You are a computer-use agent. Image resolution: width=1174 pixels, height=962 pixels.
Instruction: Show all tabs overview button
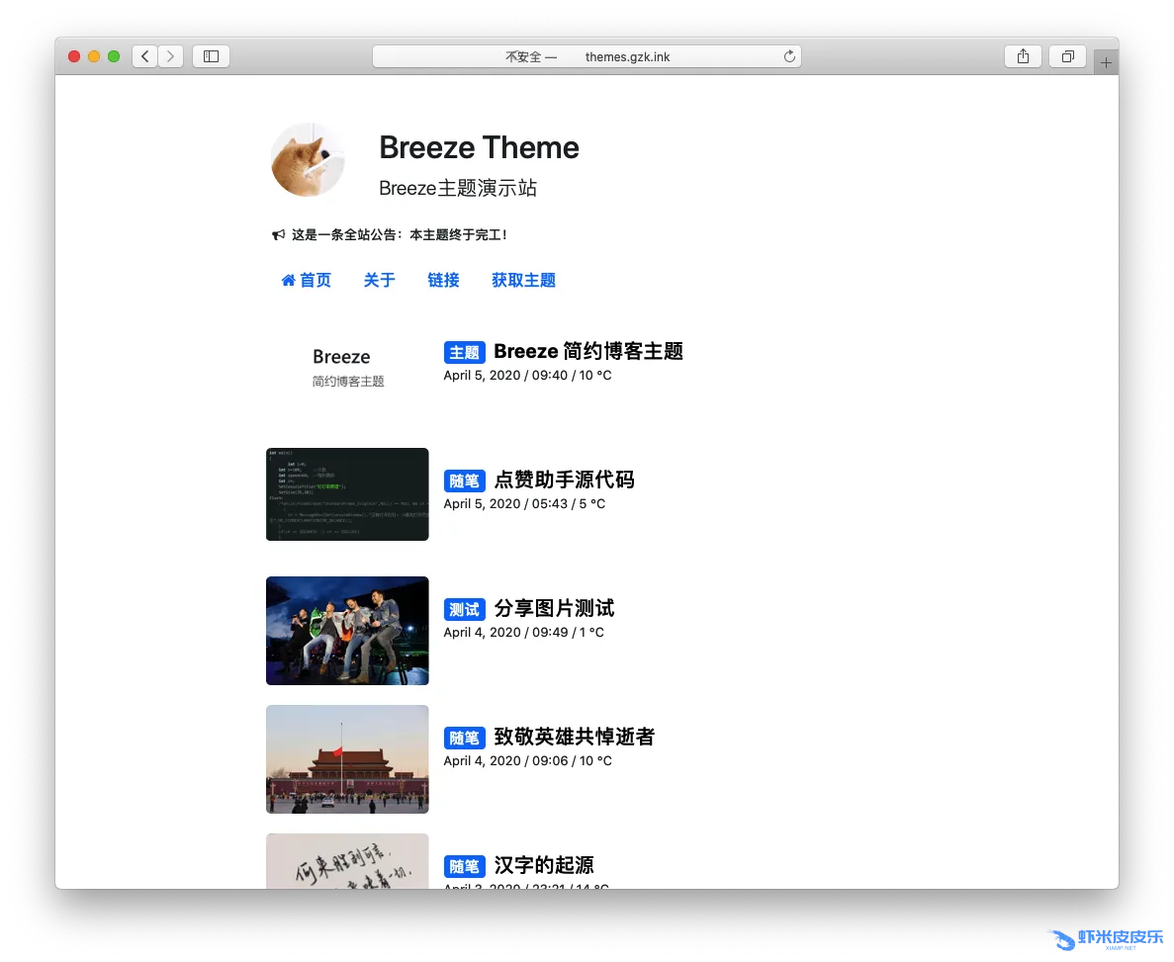point(1067,56)
